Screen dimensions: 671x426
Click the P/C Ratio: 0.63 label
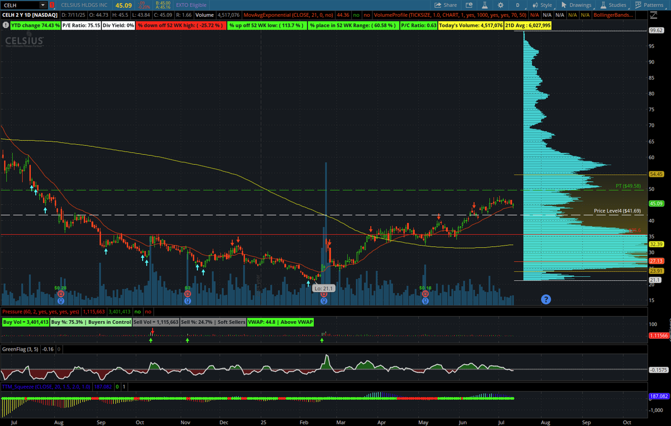point(418,25)
